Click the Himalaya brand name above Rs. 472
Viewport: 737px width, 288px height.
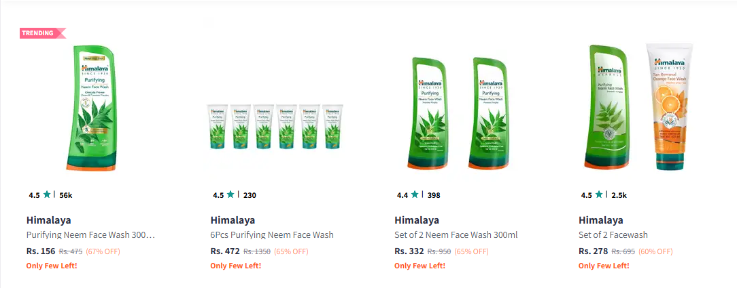pyautogui.click(x=233, y=220)
